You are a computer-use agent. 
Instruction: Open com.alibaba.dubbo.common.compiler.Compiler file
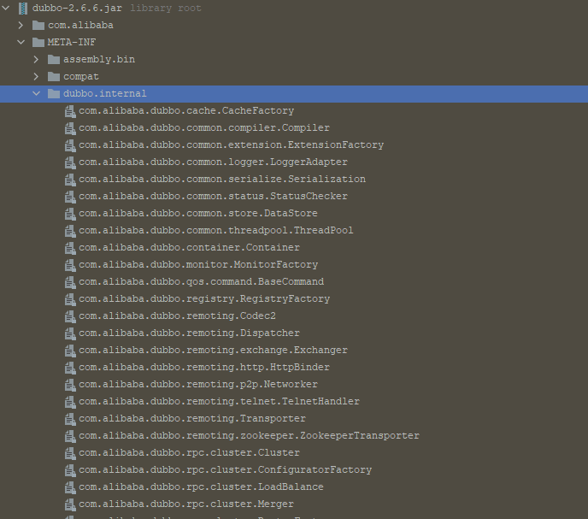pos(204,128)
